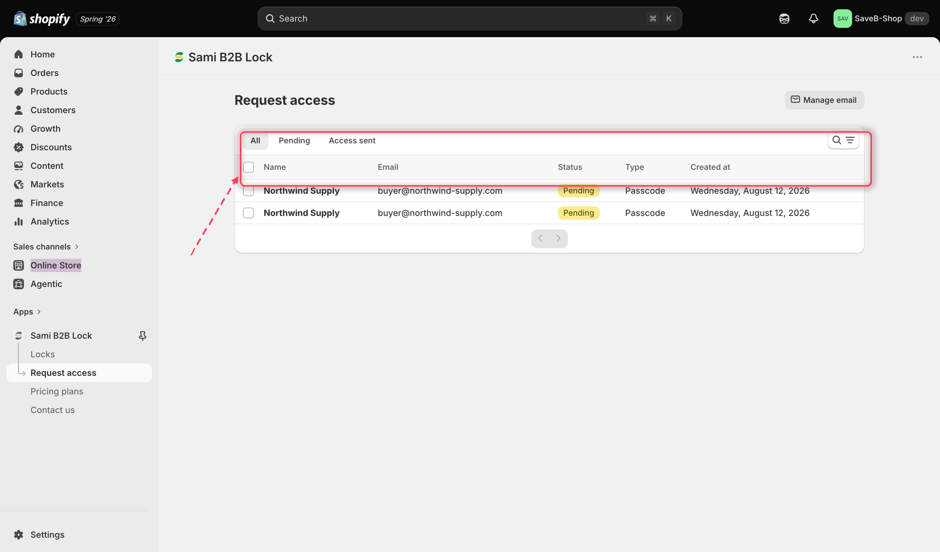
Task: Expand the Apps section chevron
Action: pyautogui.click(x=39, y=312)
